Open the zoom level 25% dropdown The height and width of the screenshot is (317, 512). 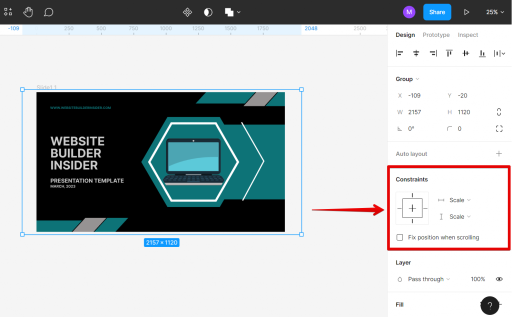494,12
